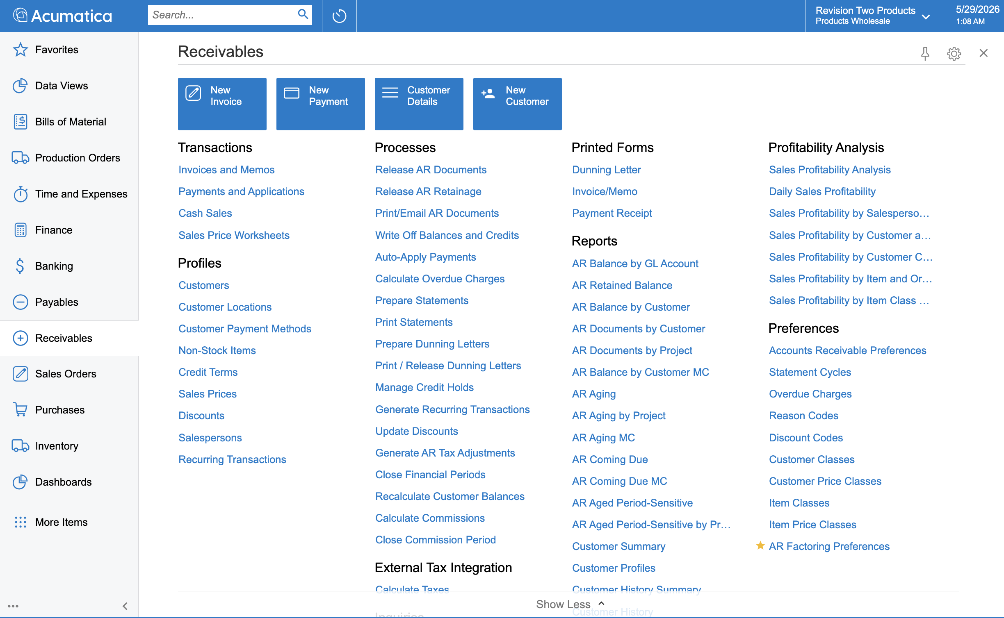Collapse the left navigation sidebar
The image size is (1004, 618).
[125, 606]
